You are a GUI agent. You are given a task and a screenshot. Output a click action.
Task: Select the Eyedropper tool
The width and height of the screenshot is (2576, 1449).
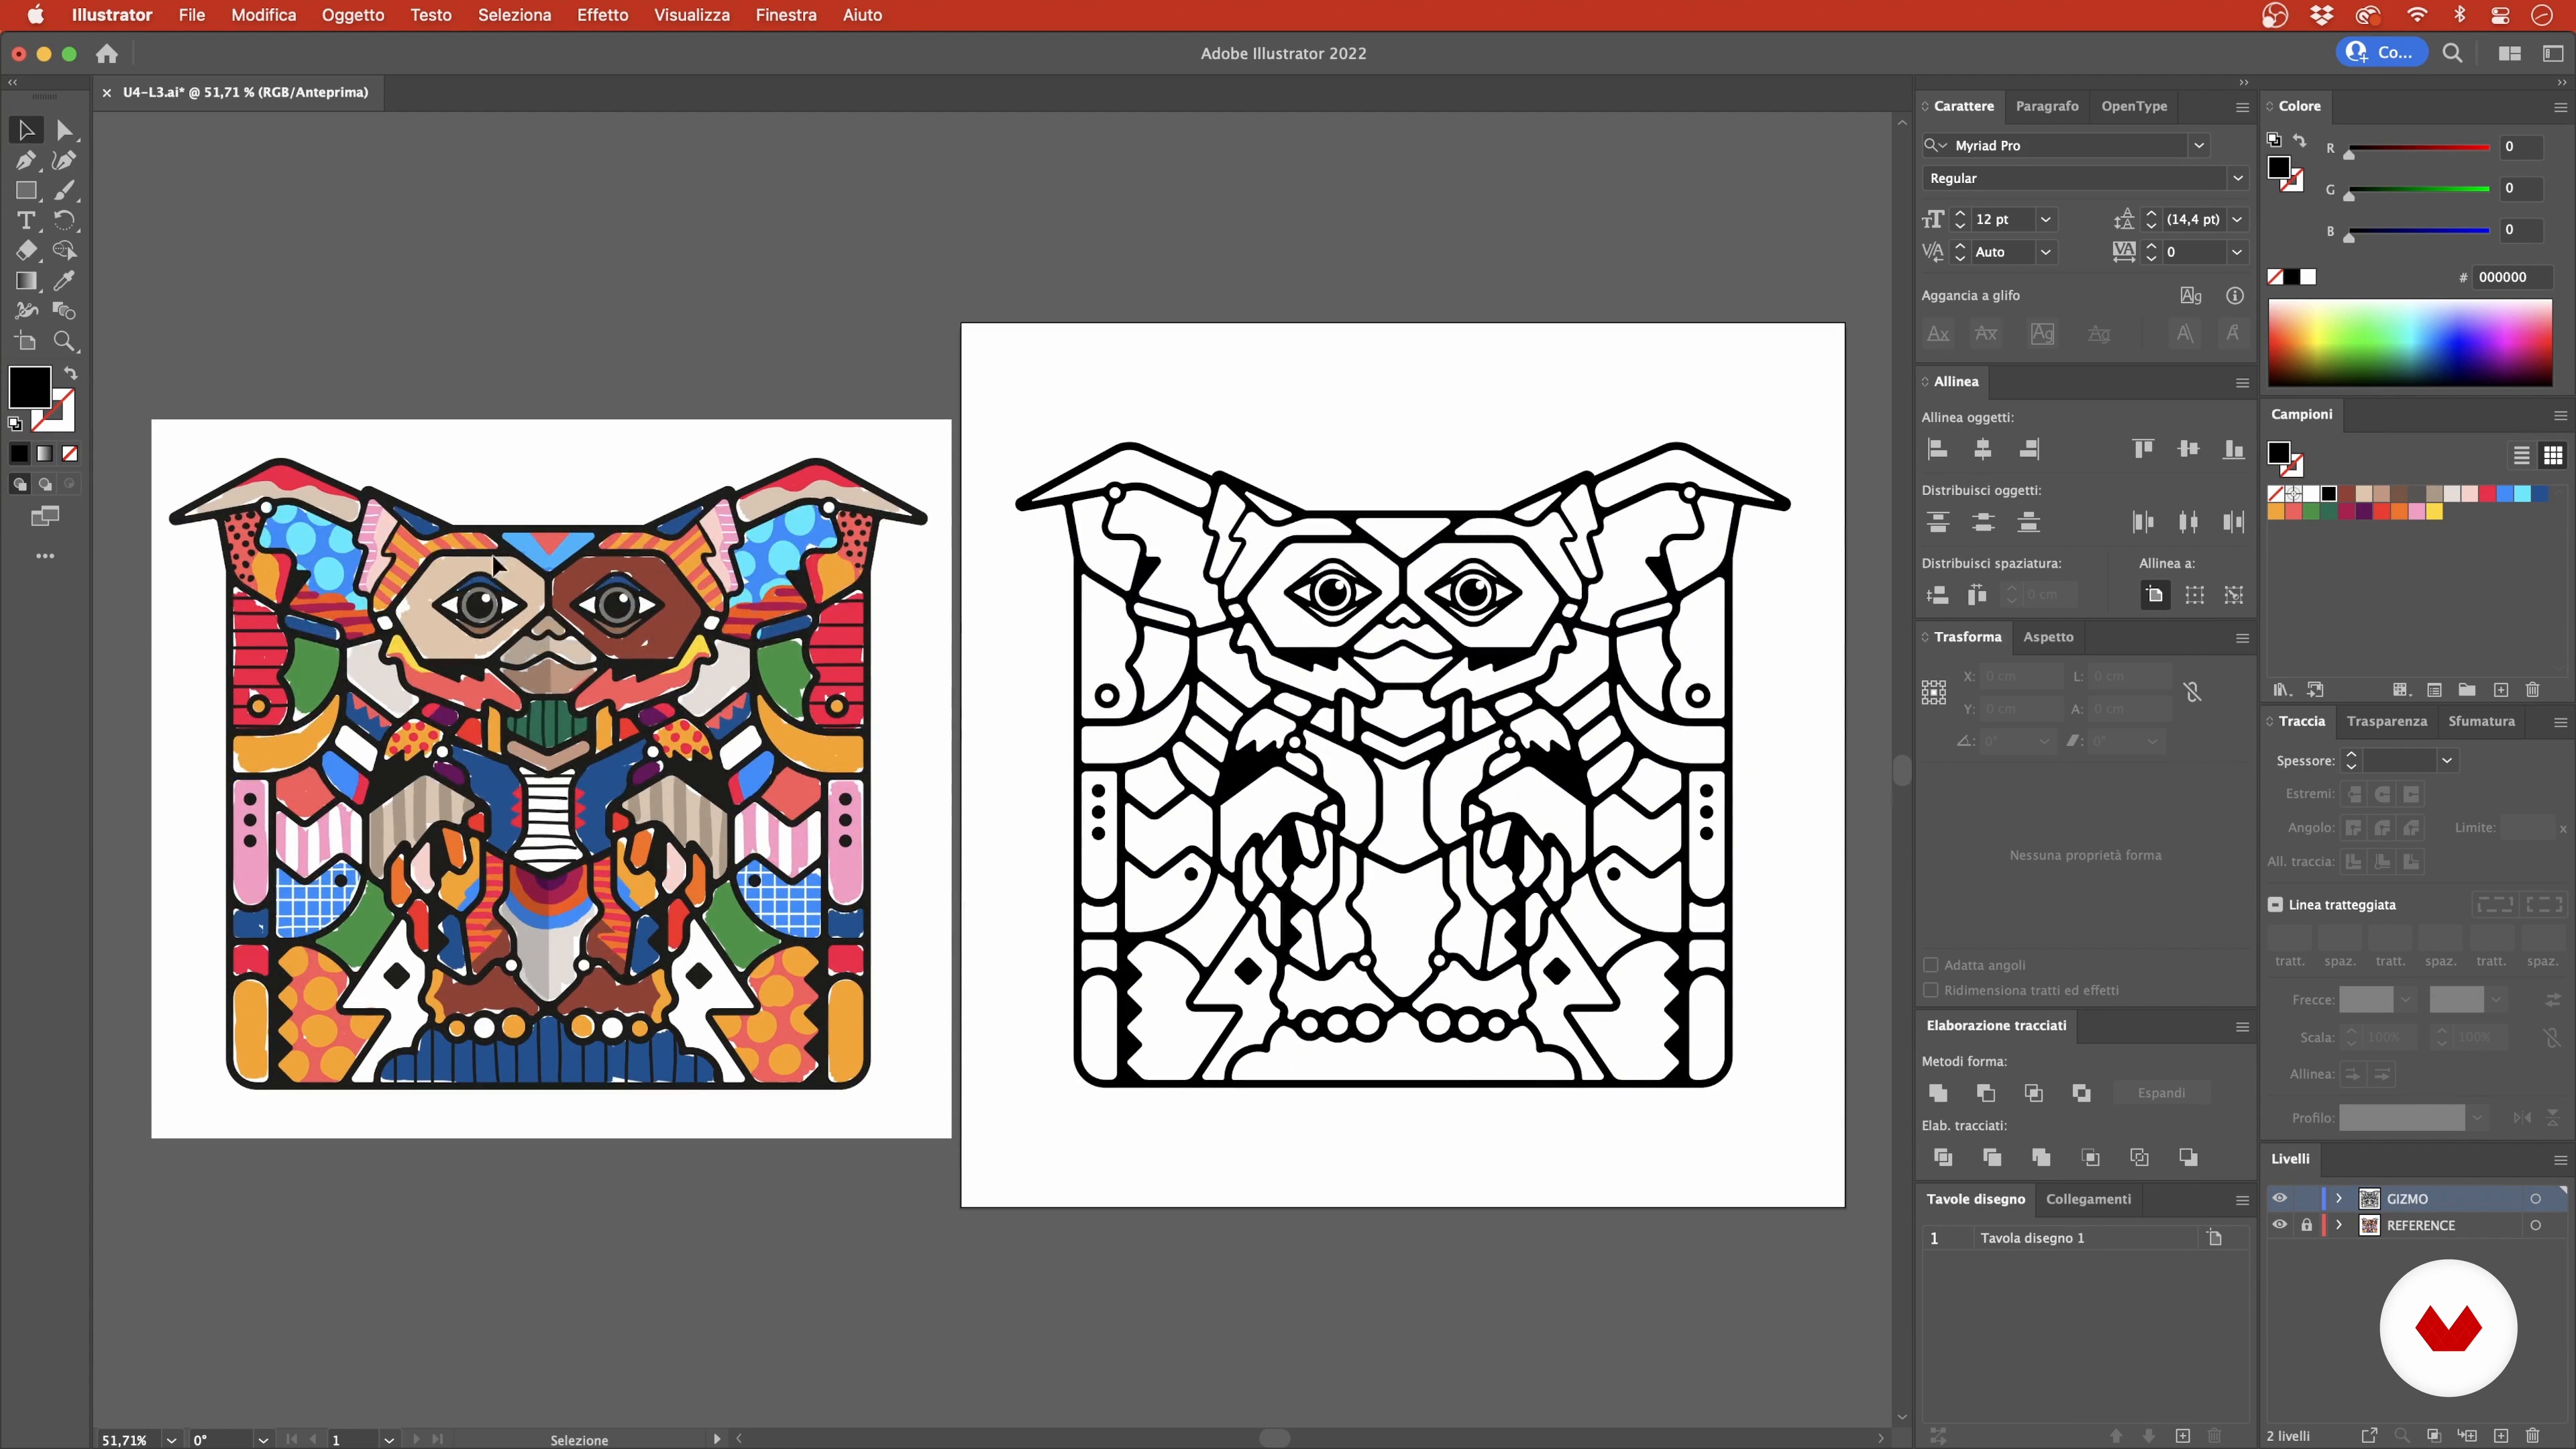pos(64,281)
